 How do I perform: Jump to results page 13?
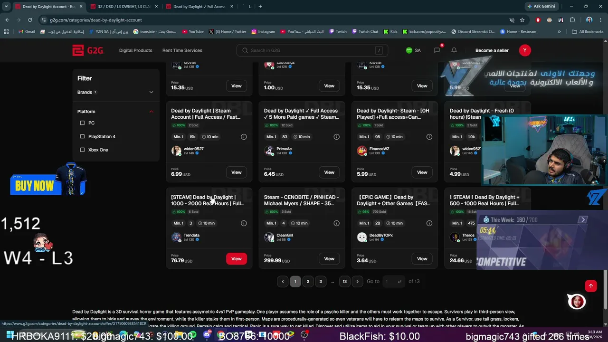point(345,281)
